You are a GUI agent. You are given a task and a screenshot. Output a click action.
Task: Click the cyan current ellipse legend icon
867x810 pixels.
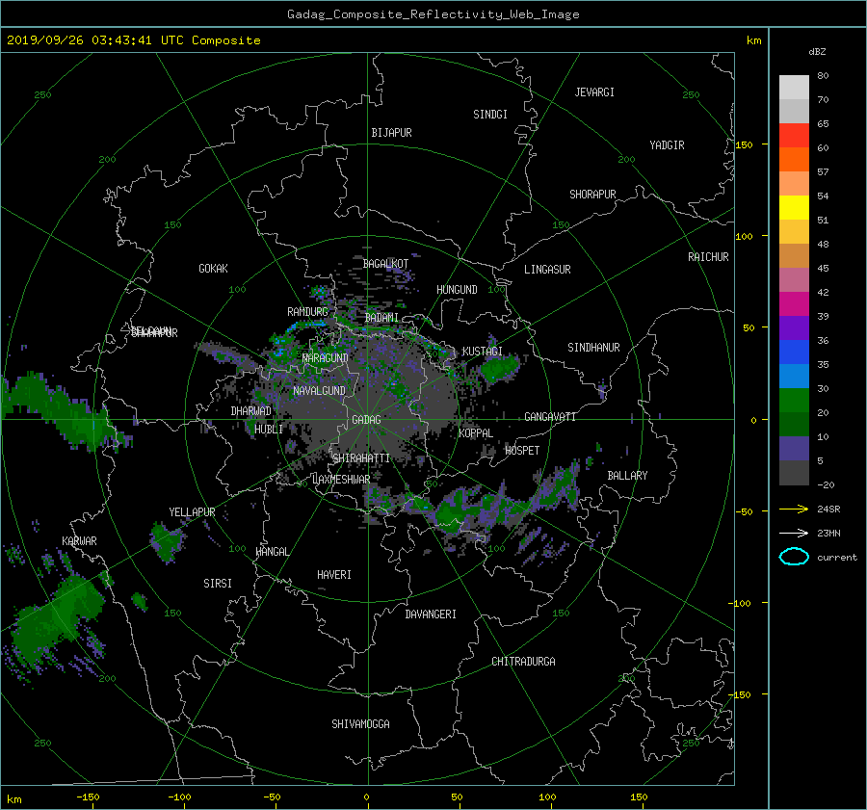(x=794, y=557)
